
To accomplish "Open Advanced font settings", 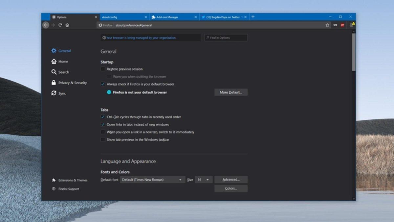I will tap(231, 180).
